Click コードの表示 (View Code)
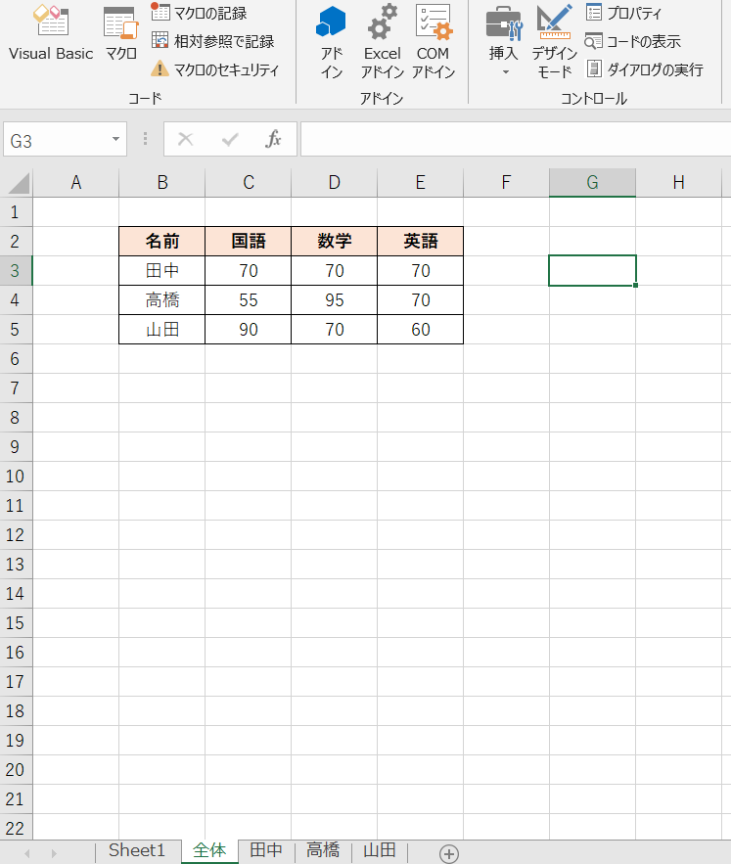 point(632,41)
